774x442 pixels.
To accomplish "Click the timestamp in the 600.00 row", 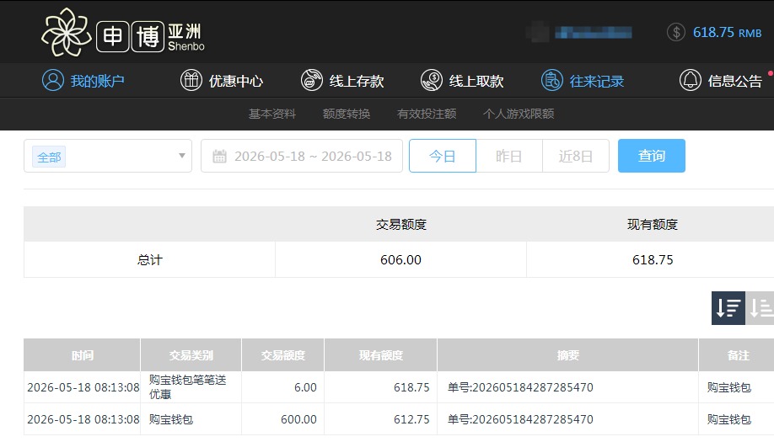I will coord(83,419).
